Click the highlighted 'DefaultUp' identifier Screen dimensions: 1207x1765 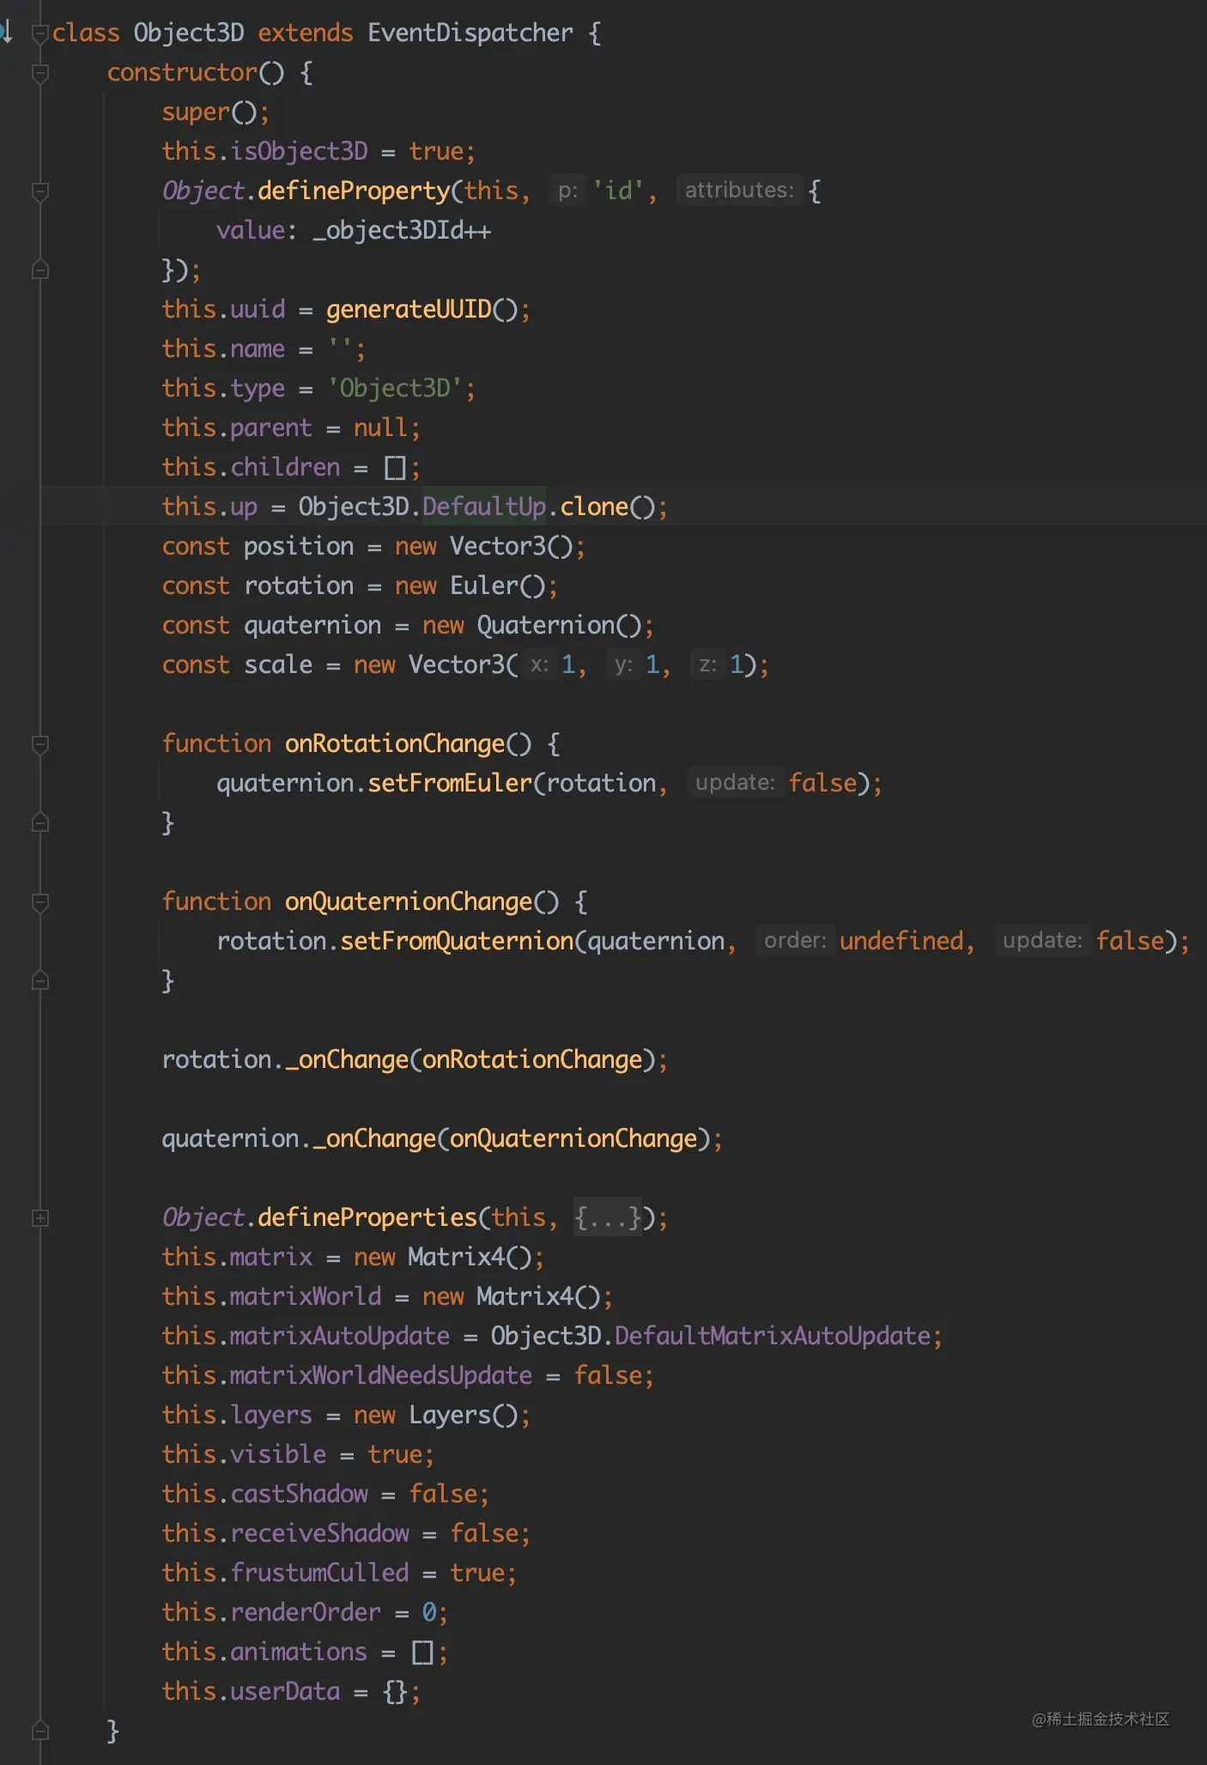484,506
